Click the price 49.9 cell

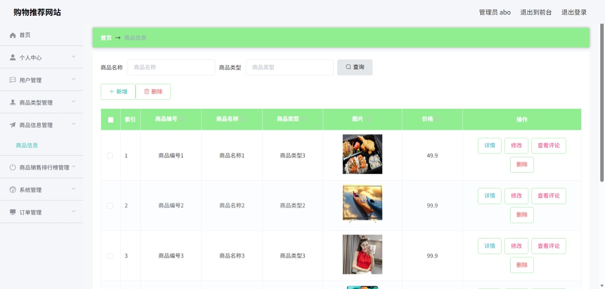[432, 155]
